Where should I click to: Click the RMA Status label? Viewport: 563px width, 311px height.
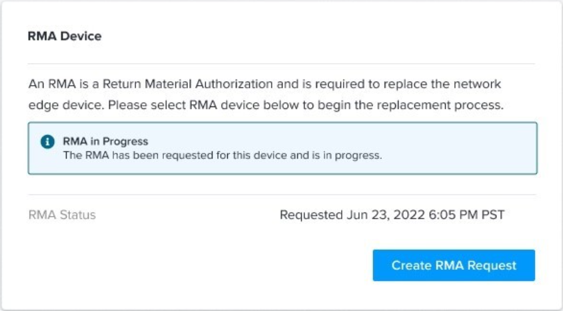coord(62,215)
